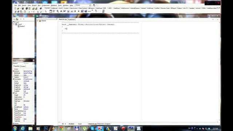Image resolution: width=233 pixels, height=131 pixels.
Task: Click the New file toolbar icon
Action: click(15, 8)
